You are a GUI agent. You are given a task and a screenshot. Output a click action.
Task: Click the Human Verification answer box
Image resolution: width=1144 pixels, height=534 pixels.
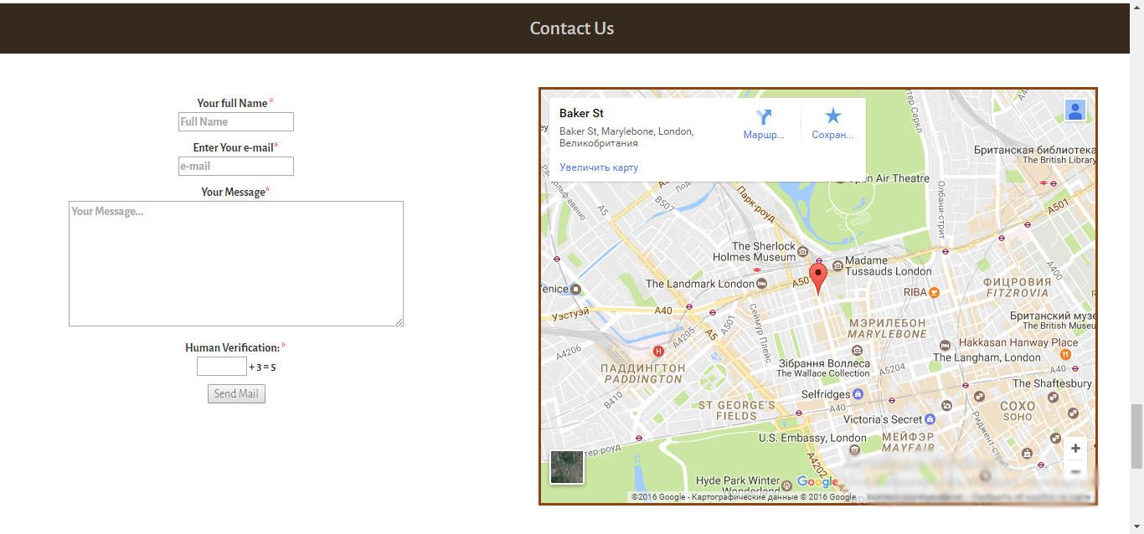pos(222,367)
